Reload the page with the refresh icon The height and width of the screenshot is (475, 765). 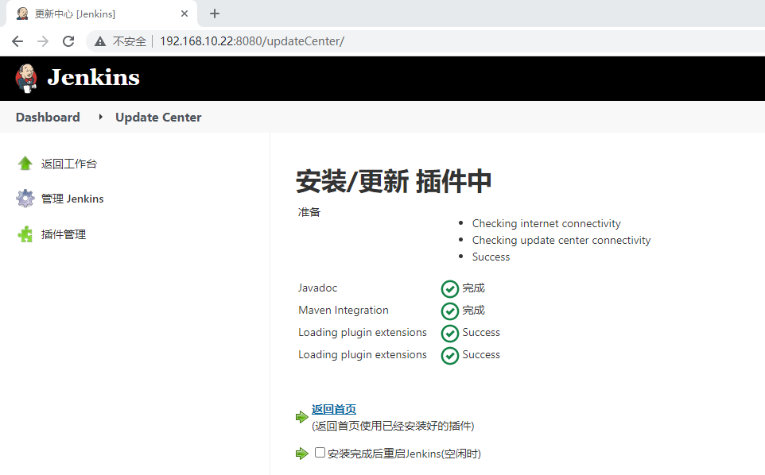(x=68, y=41)
